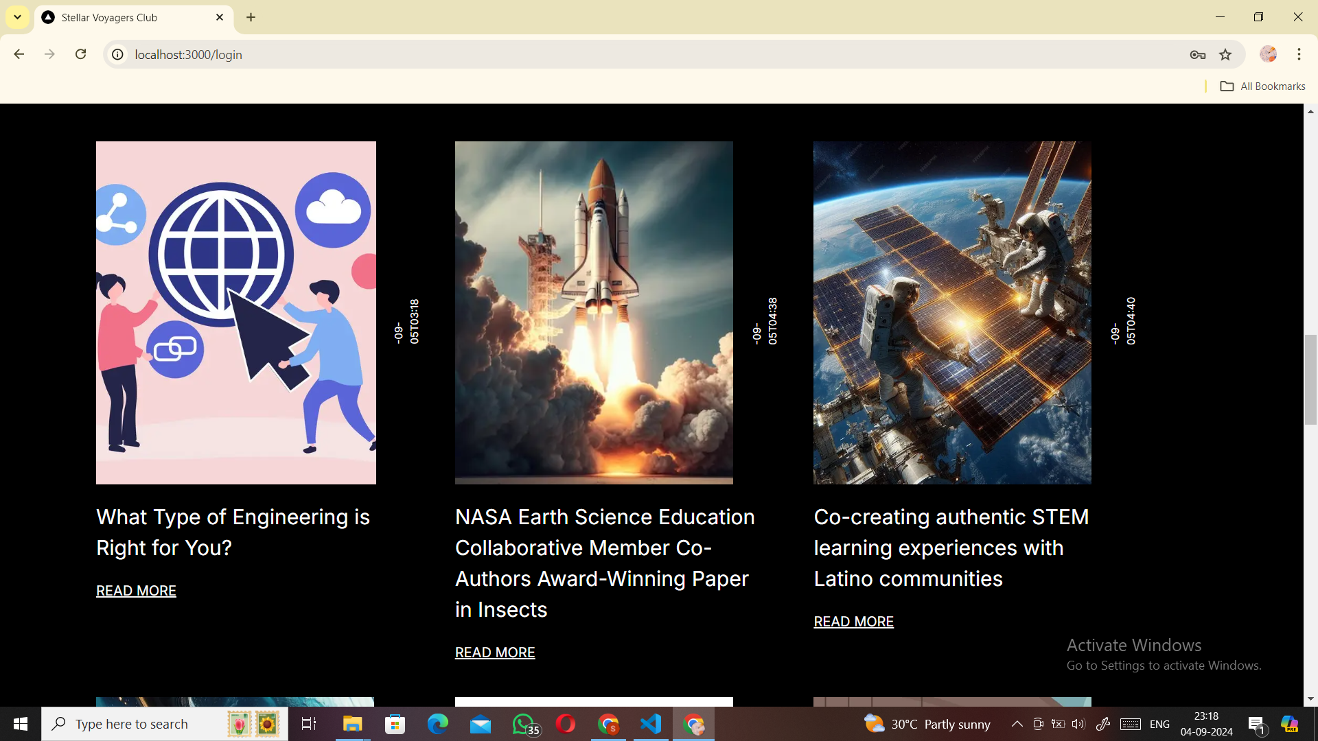
Task: Expand the tab search dropdown arrow
Action: click(17, 17)
